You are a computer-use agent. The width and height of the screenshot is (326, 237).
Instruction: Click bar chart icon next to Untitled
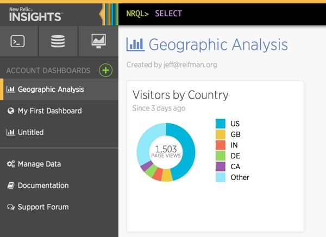pyautogui.click(x=11, y=132)
